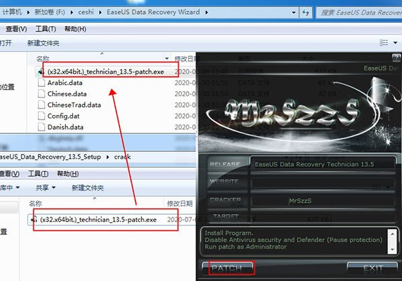Viewport: 402px width, 281px height.
Task: Expand arrow after 计算机 breadcrumb
Action: pos(28,12)
